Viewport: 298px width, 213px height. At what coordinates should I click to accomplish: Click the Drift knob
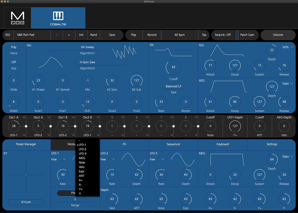pyautogui.click(x=87, y=102)
